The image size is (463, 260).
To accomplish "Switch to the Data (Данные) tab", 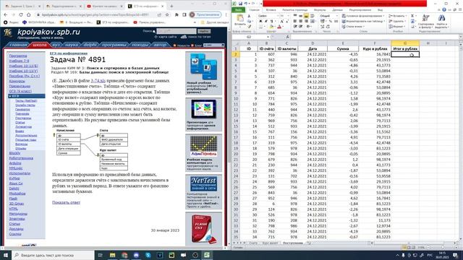I will (x=337, y=9).
